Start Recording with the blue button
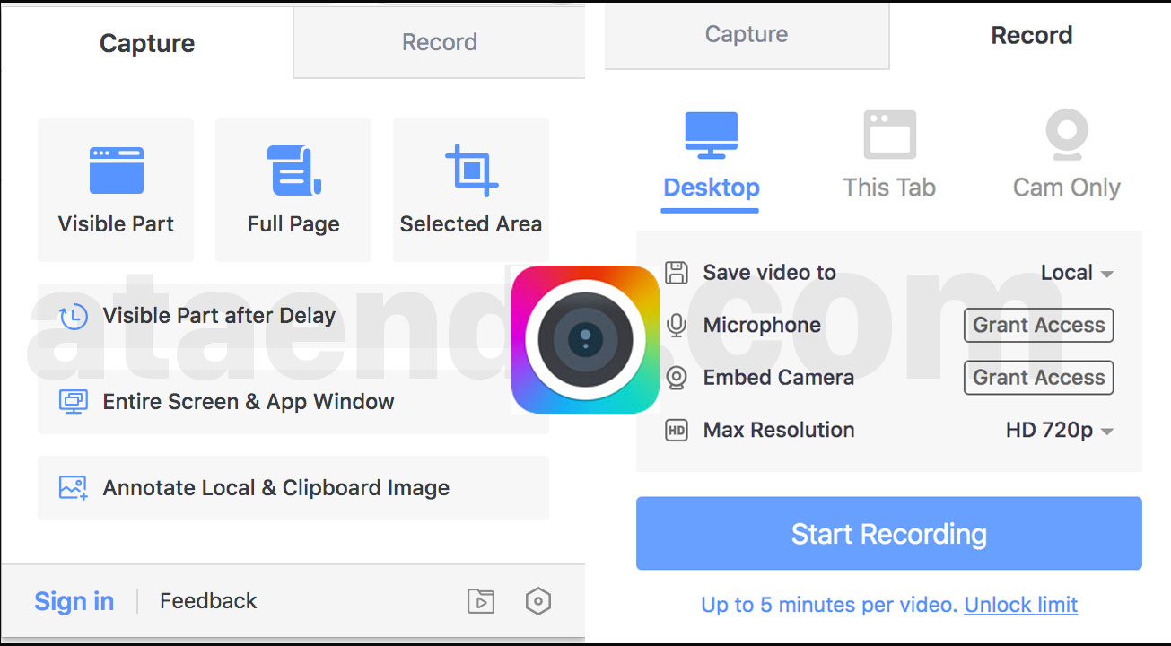 [889, 534]
